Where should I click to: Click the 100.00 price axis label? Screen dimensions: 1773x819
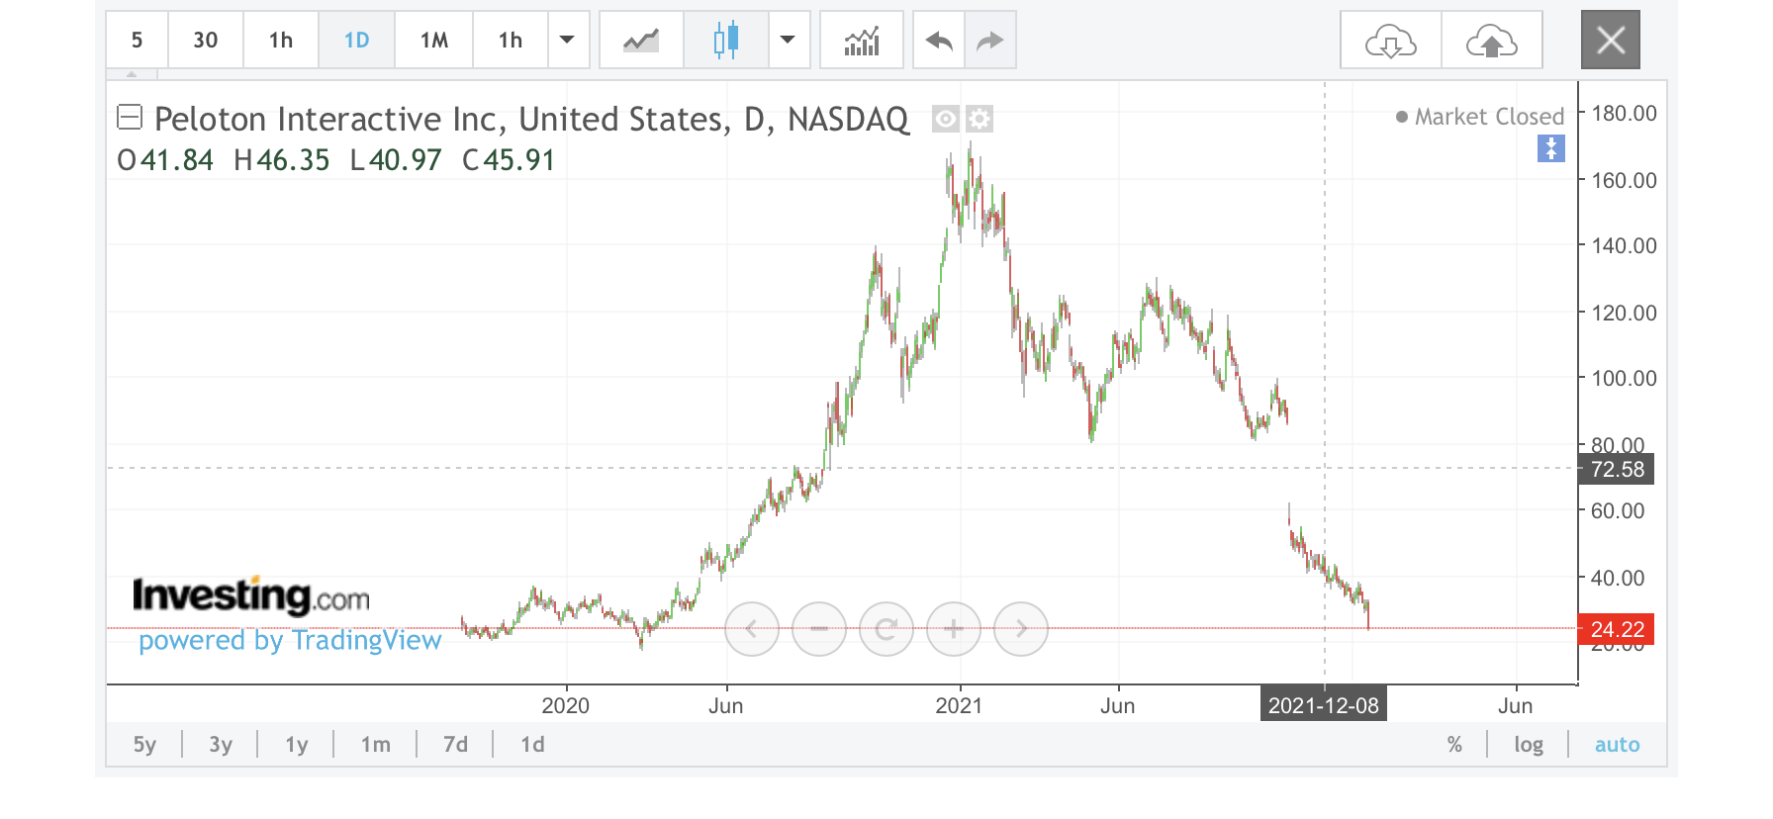[x=1624, y=379]
